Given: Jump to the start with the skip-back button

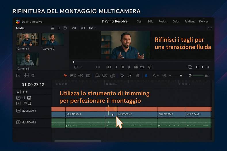Looking at the screenshot, I should (109, 67).
